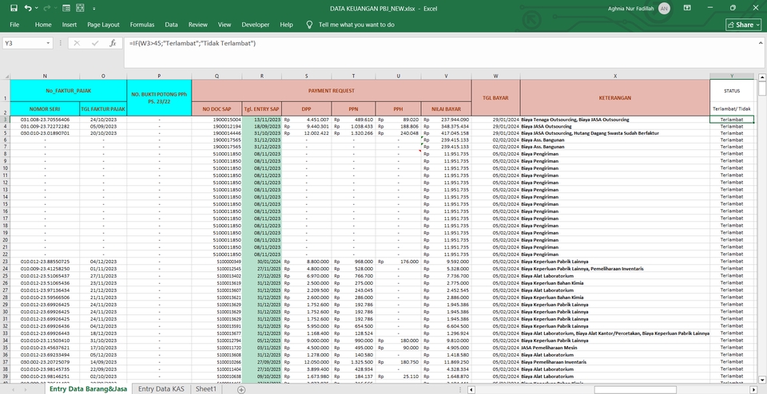Undo the last action
Screen dimensions: 767x394
click(x=27, y=8)
